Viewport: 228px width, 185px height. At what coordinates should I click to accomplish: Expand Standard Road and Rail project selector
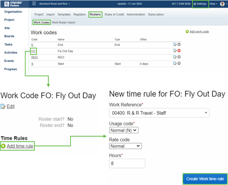55,4
